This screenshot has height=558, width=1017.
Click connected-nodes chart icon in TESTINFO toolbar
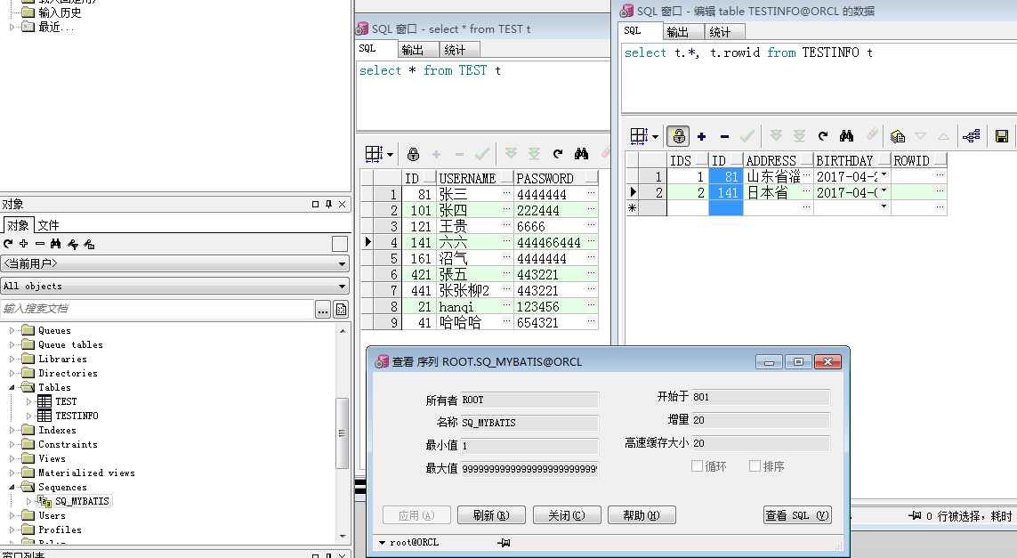pos(971,135)
